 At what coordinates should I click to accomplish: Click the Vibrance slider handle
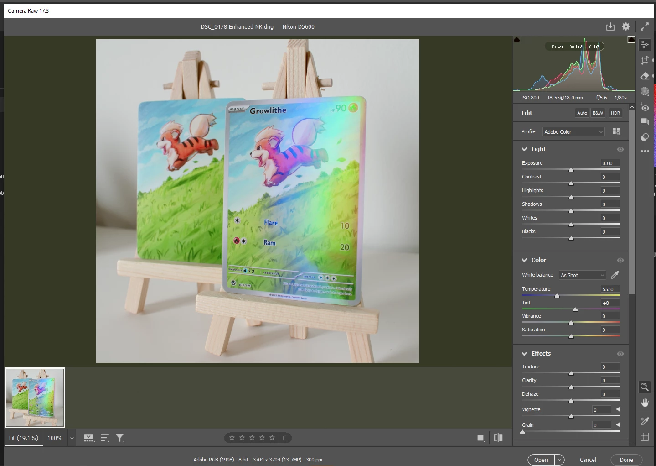pyautogui.click(x=571, y=323)
